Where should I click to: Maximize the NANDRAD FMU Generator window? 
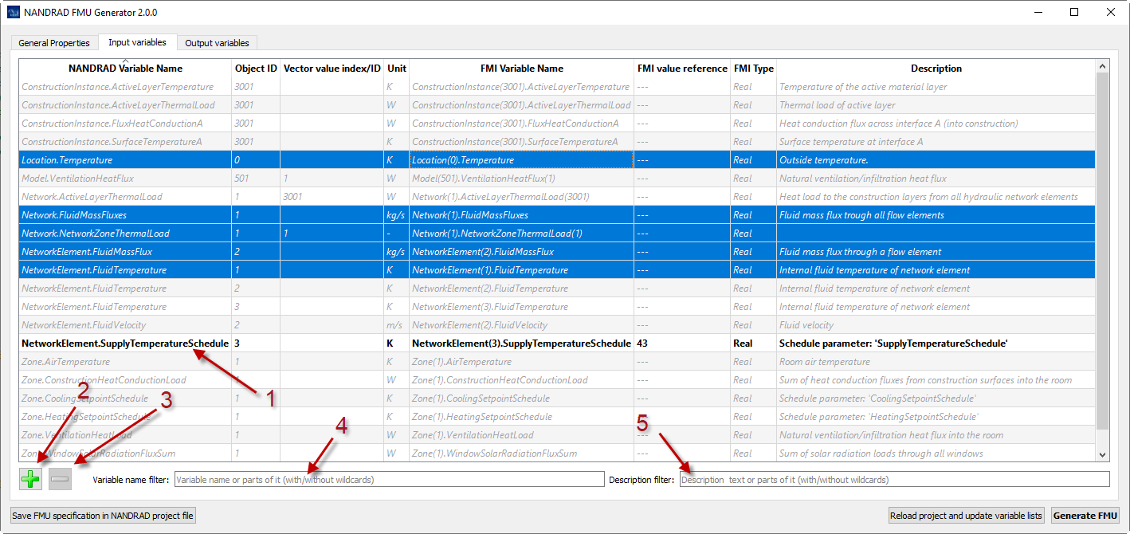click(1073, 12)
